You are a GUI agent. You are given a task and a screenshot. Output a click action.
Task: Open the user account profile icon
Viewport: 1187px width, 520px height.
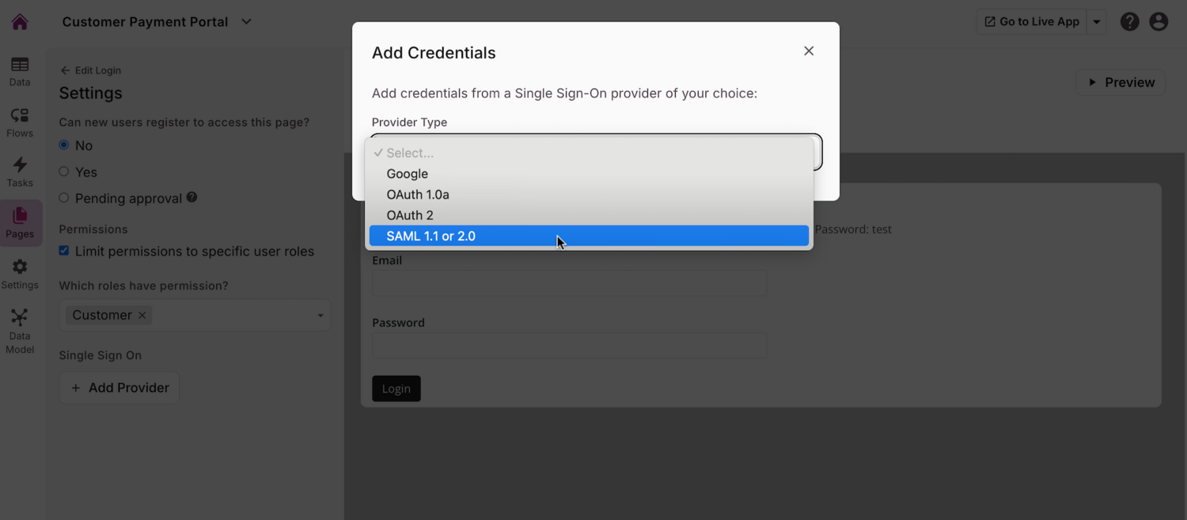point(1159,22)
